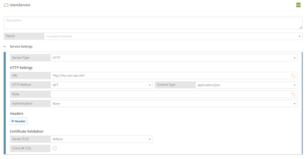Click the Service Settings heading label
Screen dimensions: 305x159
[x=21, y=46]
